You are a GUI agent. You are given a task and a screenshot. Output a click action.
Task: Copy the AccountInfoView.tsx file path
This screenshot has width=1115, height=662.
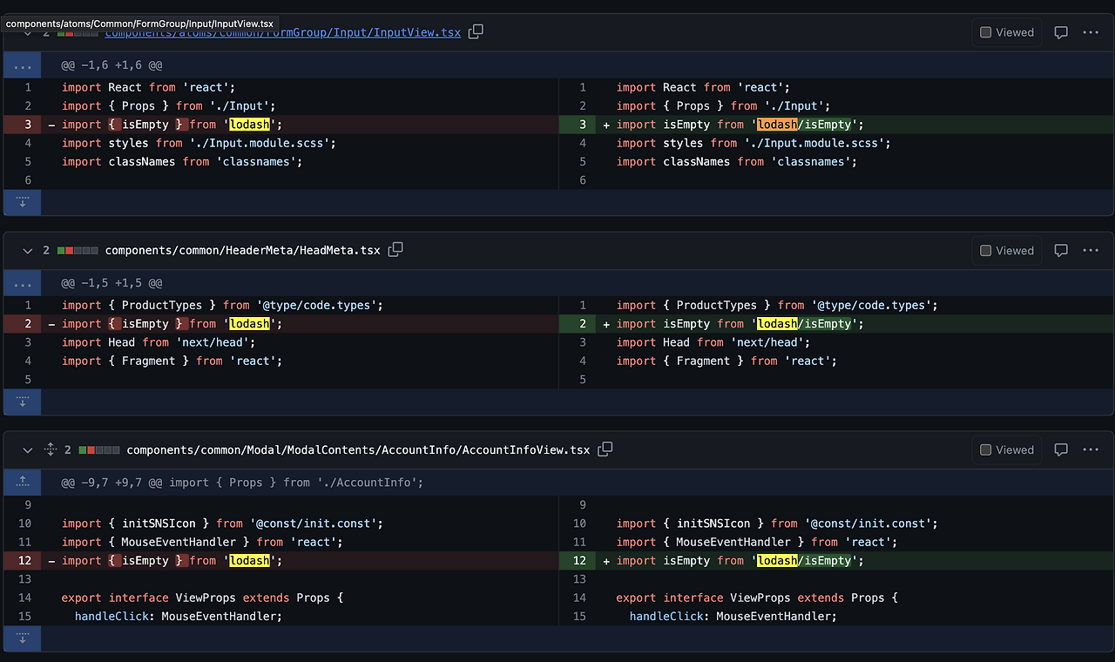click(605, 449)
